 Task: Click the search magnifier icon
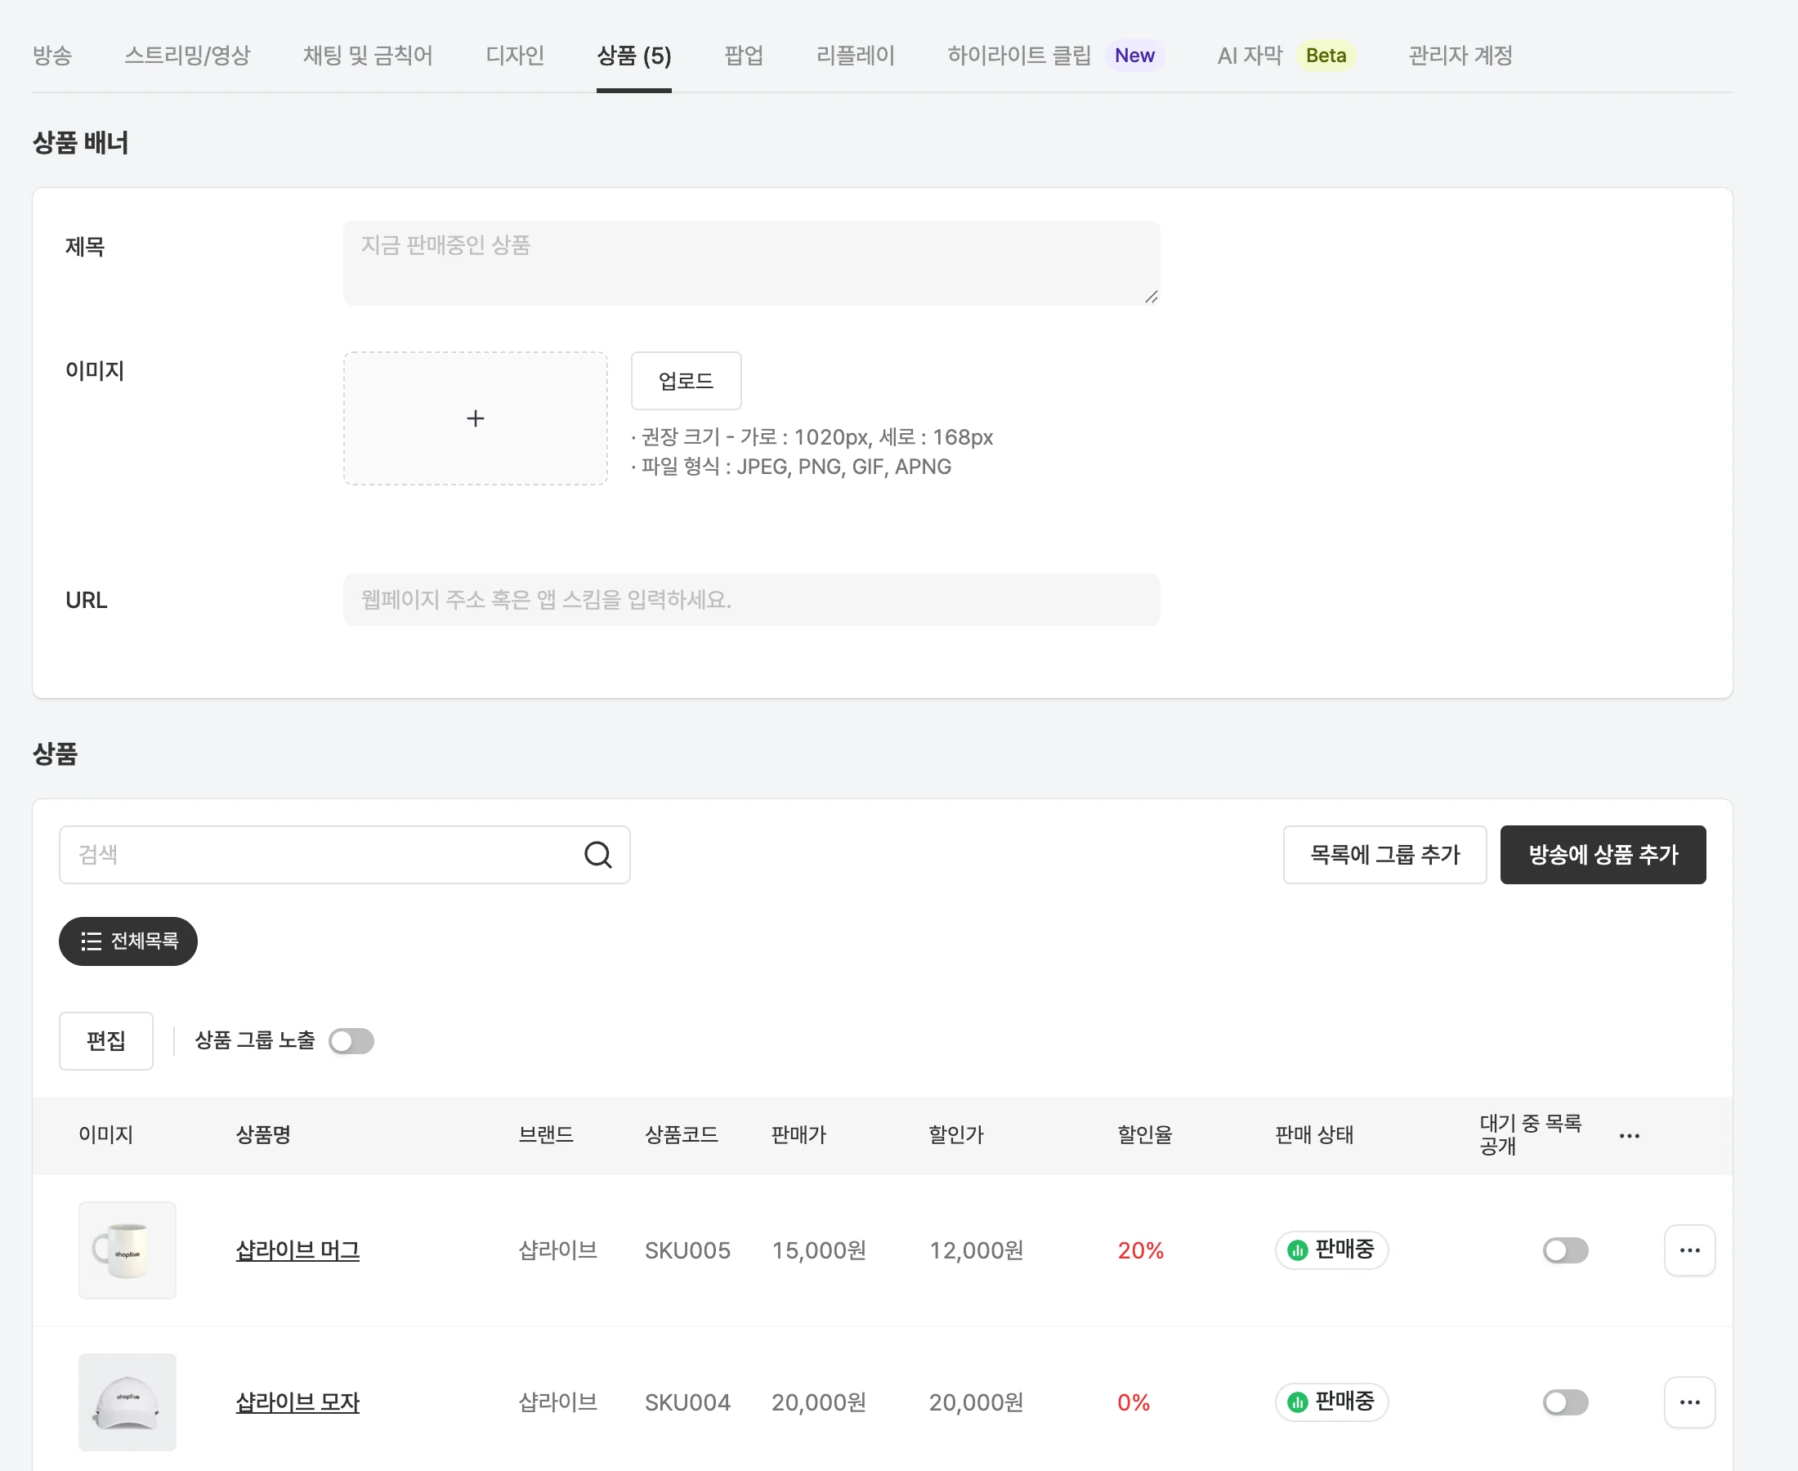[x=598, y=854]
